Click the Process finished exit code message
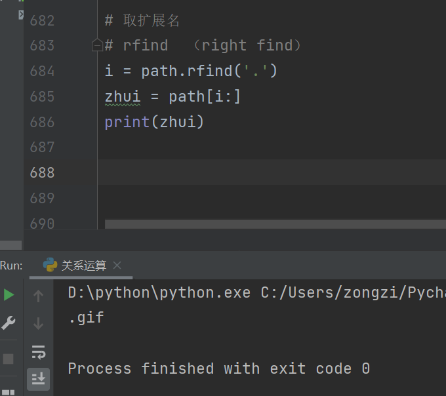 click(218, 368)
